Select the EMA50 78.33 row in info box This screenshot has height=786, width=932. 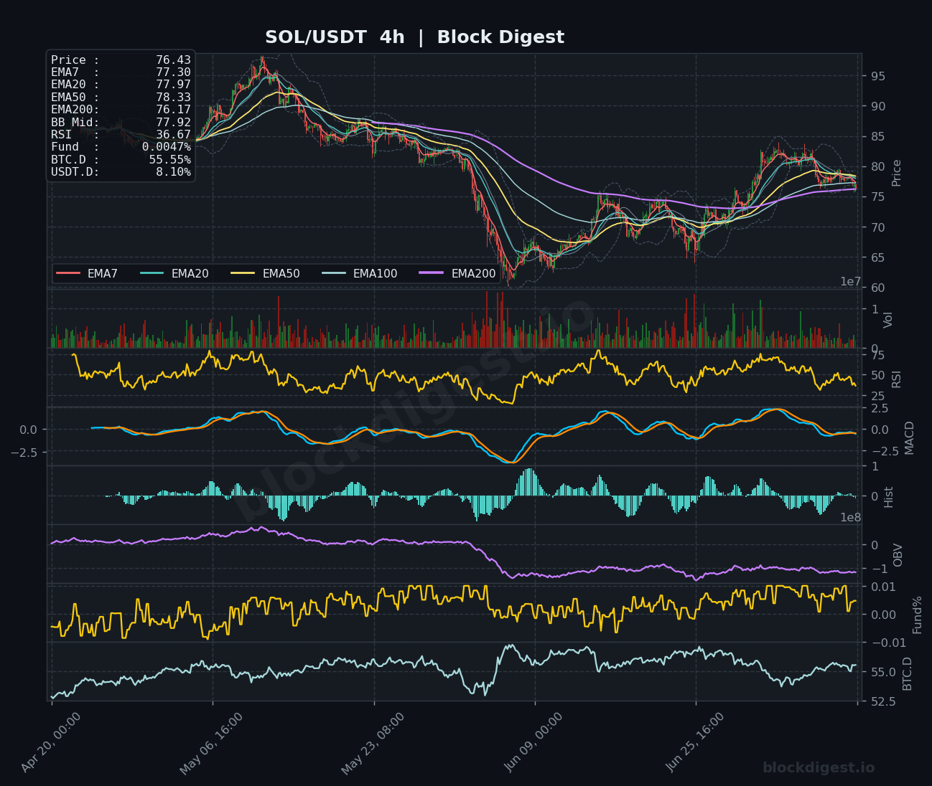click(121, 98)
